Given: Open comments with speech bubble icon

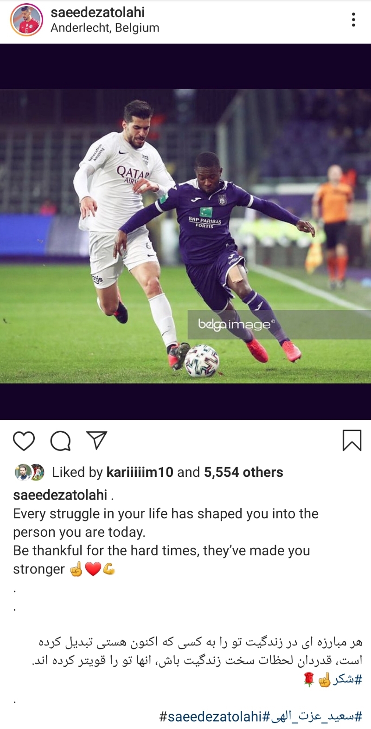Looking at the screenshot, I should pos(60,441).
